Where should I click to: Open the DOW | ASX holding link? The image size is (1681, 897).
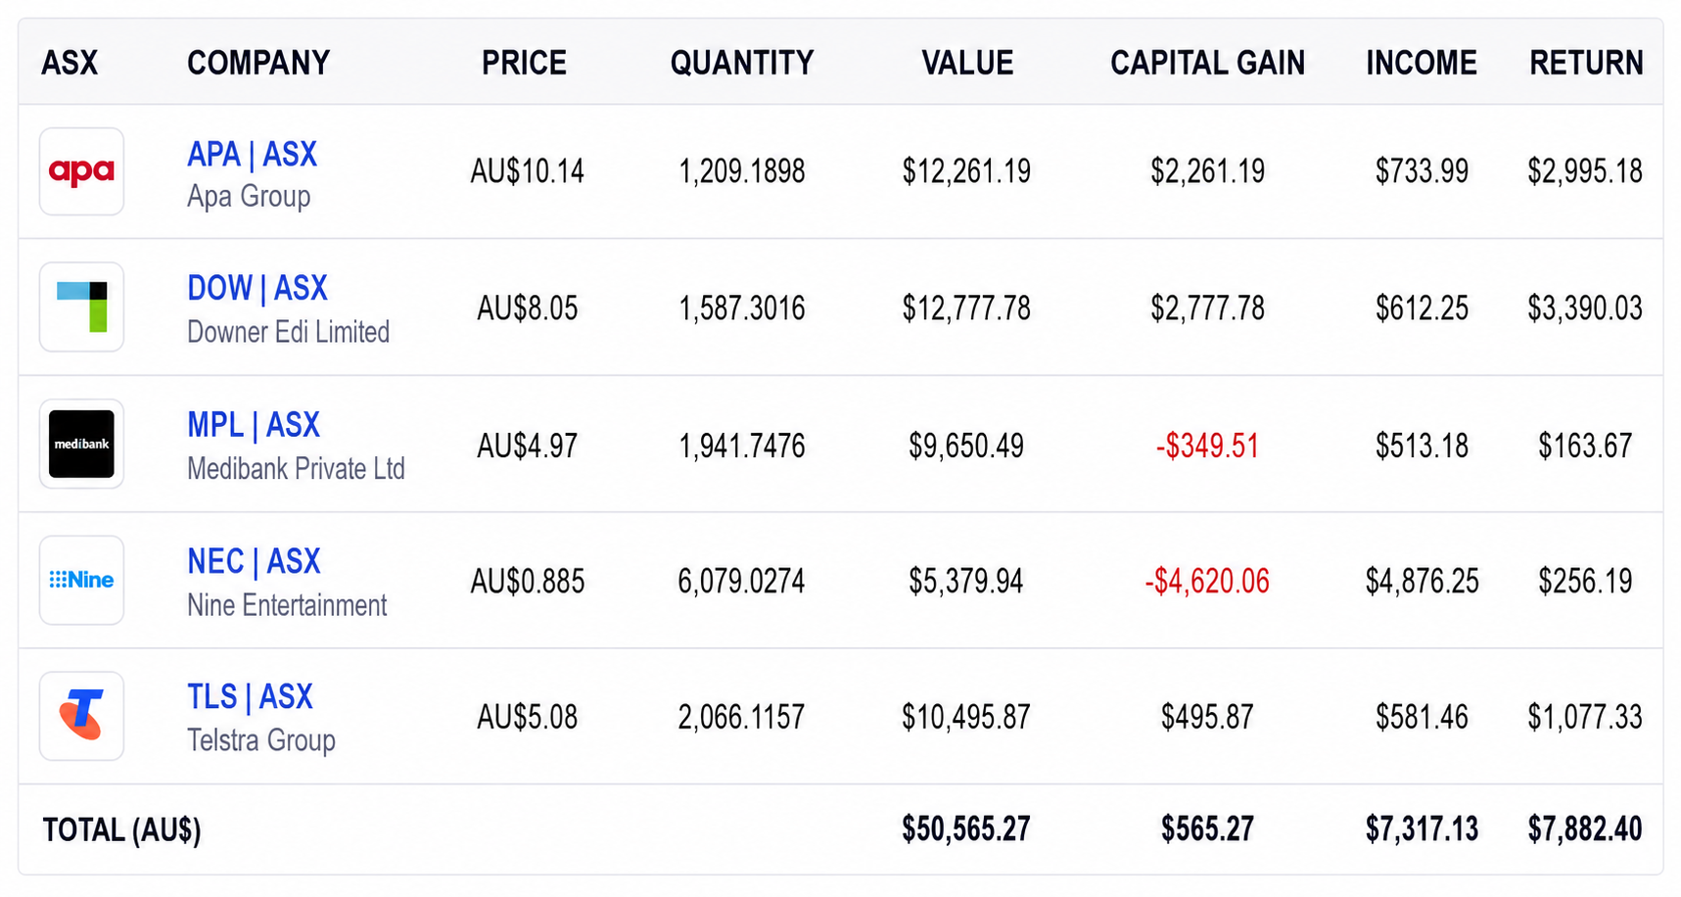(257, 288)
